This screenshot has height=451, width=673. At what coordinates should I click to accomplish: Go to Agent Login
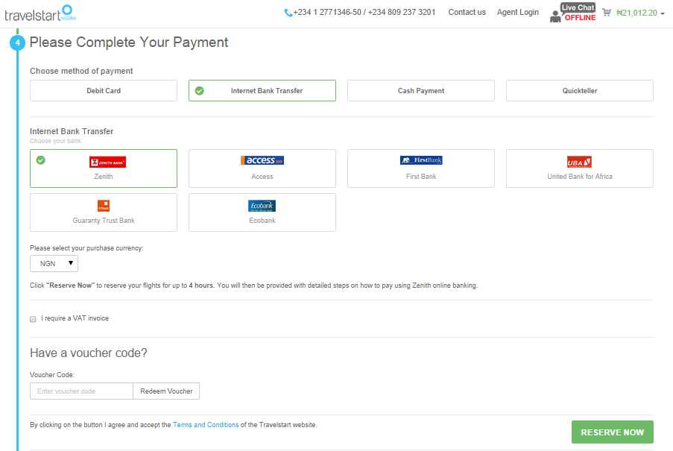(518, 13)
